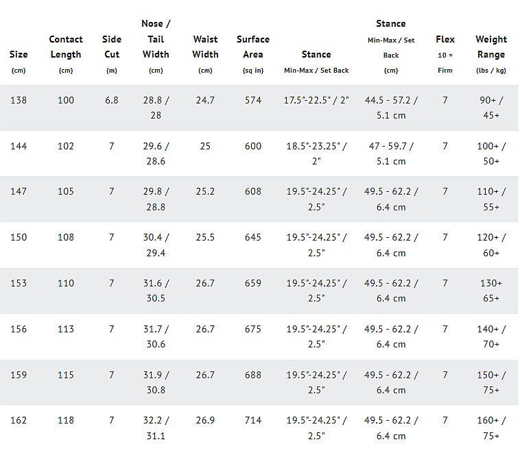Image resolution: width=520 pixels, height=455 pixels.
Task: Click the Flex column header
Action: [x=445, y=39]
